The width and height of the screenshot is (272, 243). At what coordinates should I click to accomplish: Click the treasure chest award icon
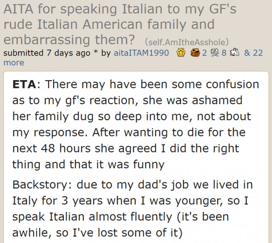pos(195,53)
